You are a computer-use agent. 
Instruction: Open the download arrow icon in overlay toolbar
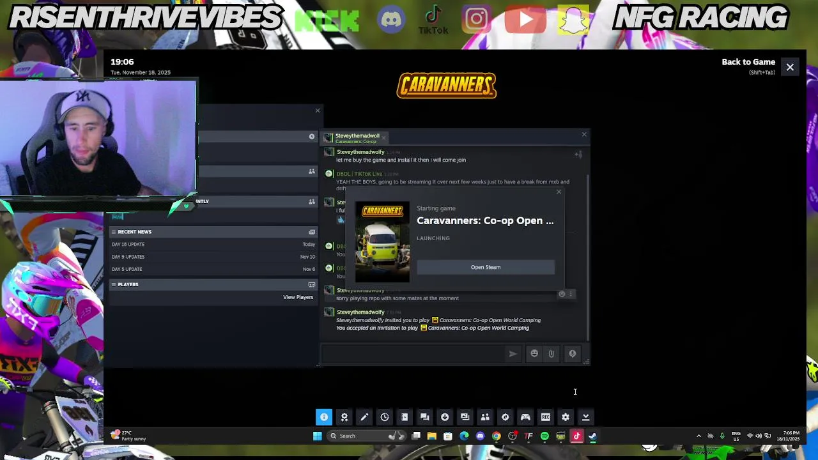[x=445, y=417]
